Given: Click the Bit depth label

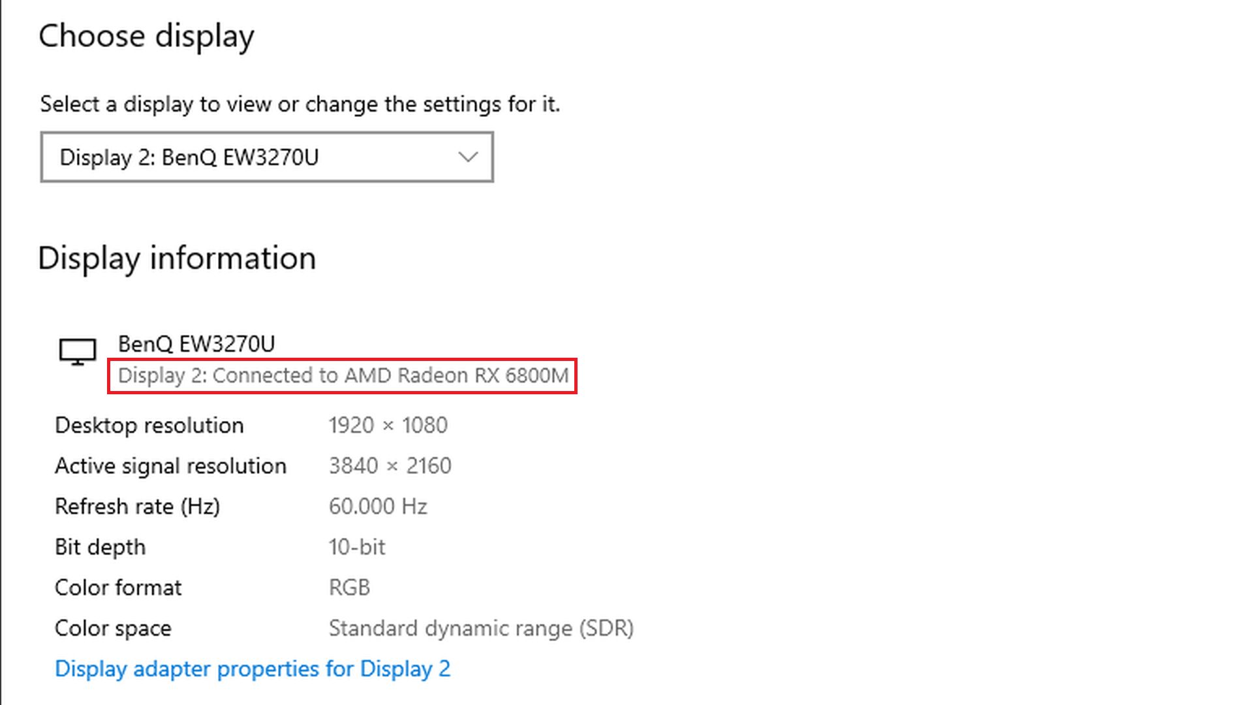Looking at the screenshot, I should click(x=100, y=547).
